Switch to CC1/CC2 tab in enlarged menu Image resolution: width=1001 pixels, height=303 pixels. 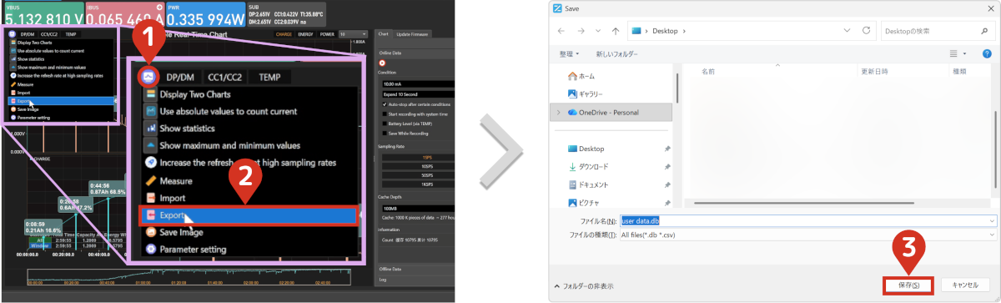pyautogui.click(x=226, y=78)
